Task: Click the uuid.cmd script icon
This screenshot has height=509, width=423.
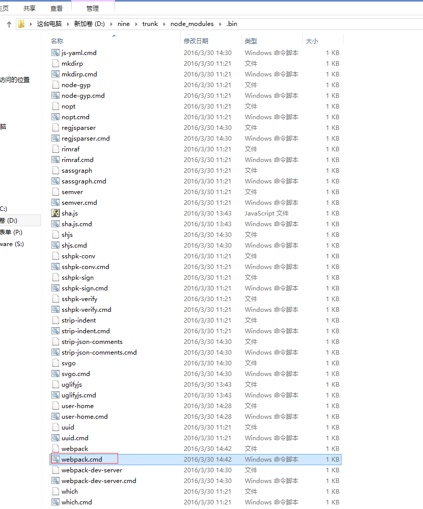Action: point(55,438)
